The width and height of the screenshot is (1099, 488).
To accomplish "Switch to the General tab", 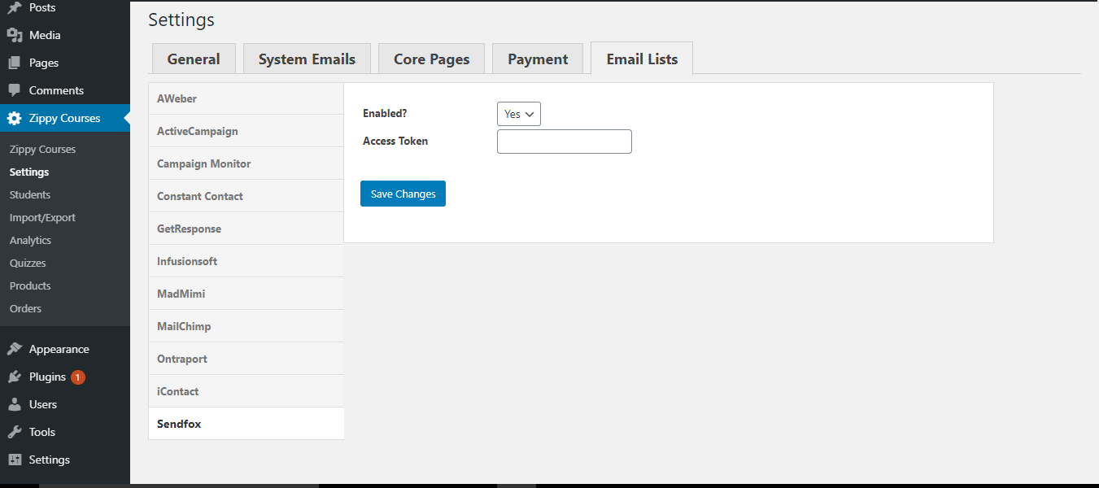I will pyautogui.click(x=194, y=59).
